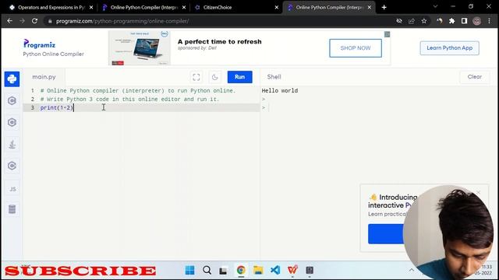
Task: Switch to second Online Python Compiler tab
Action: pos(329,7)
